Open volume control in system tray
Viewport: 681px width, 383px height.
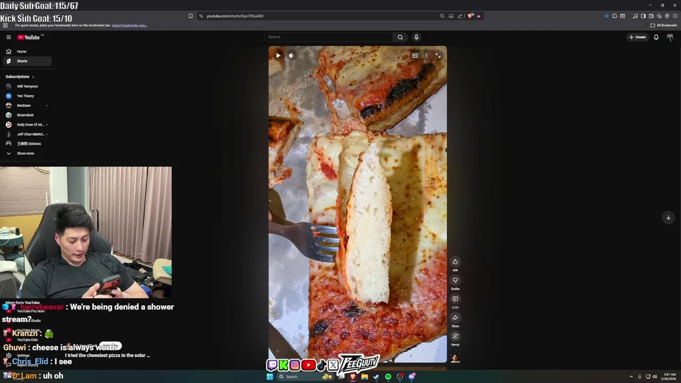654,377
